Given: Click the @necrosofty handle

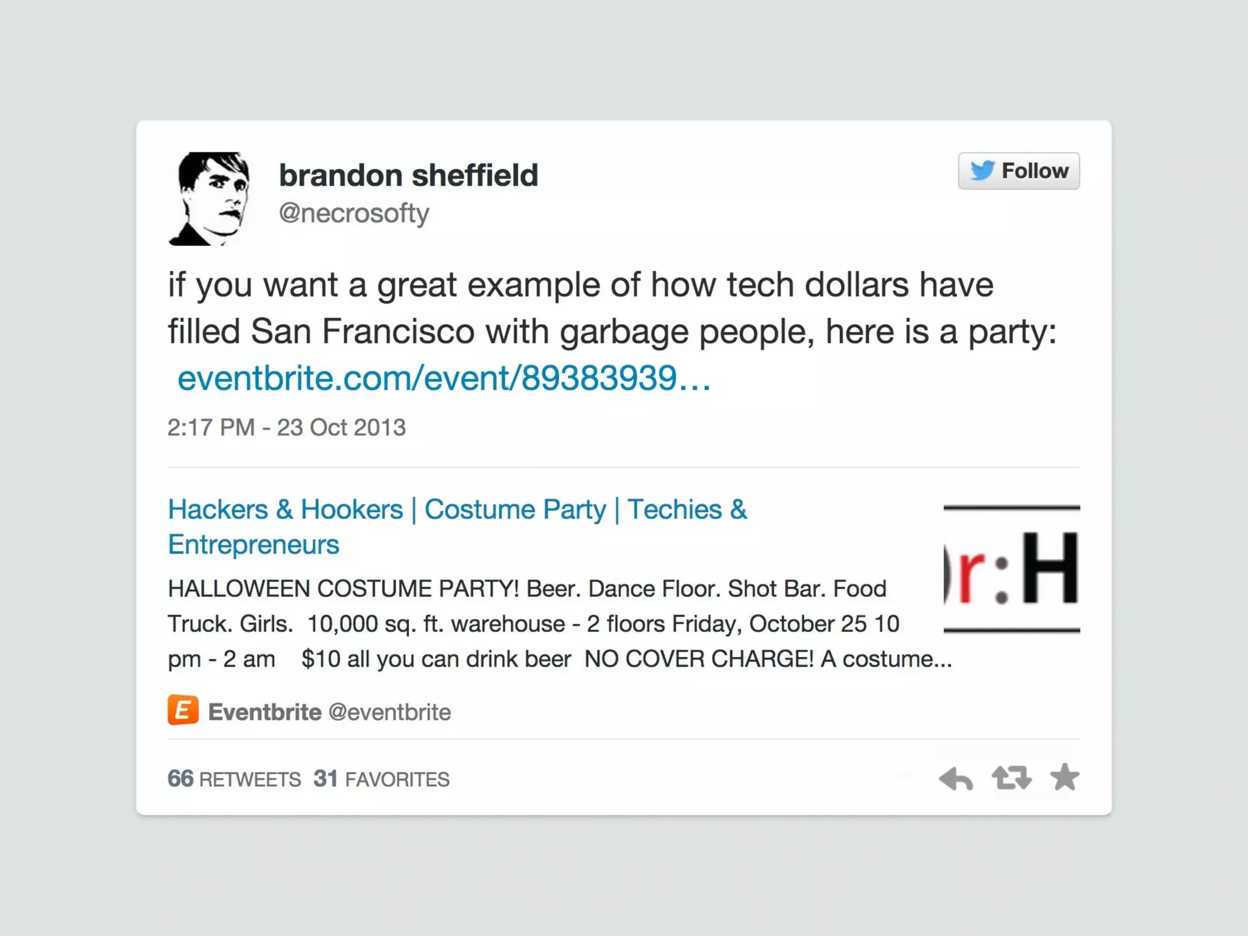Looking at the screenshot, I should (353, 213).
